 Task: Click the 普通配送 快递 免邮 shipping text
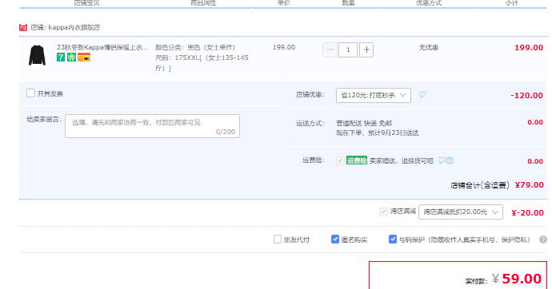(x=364, y=123)
